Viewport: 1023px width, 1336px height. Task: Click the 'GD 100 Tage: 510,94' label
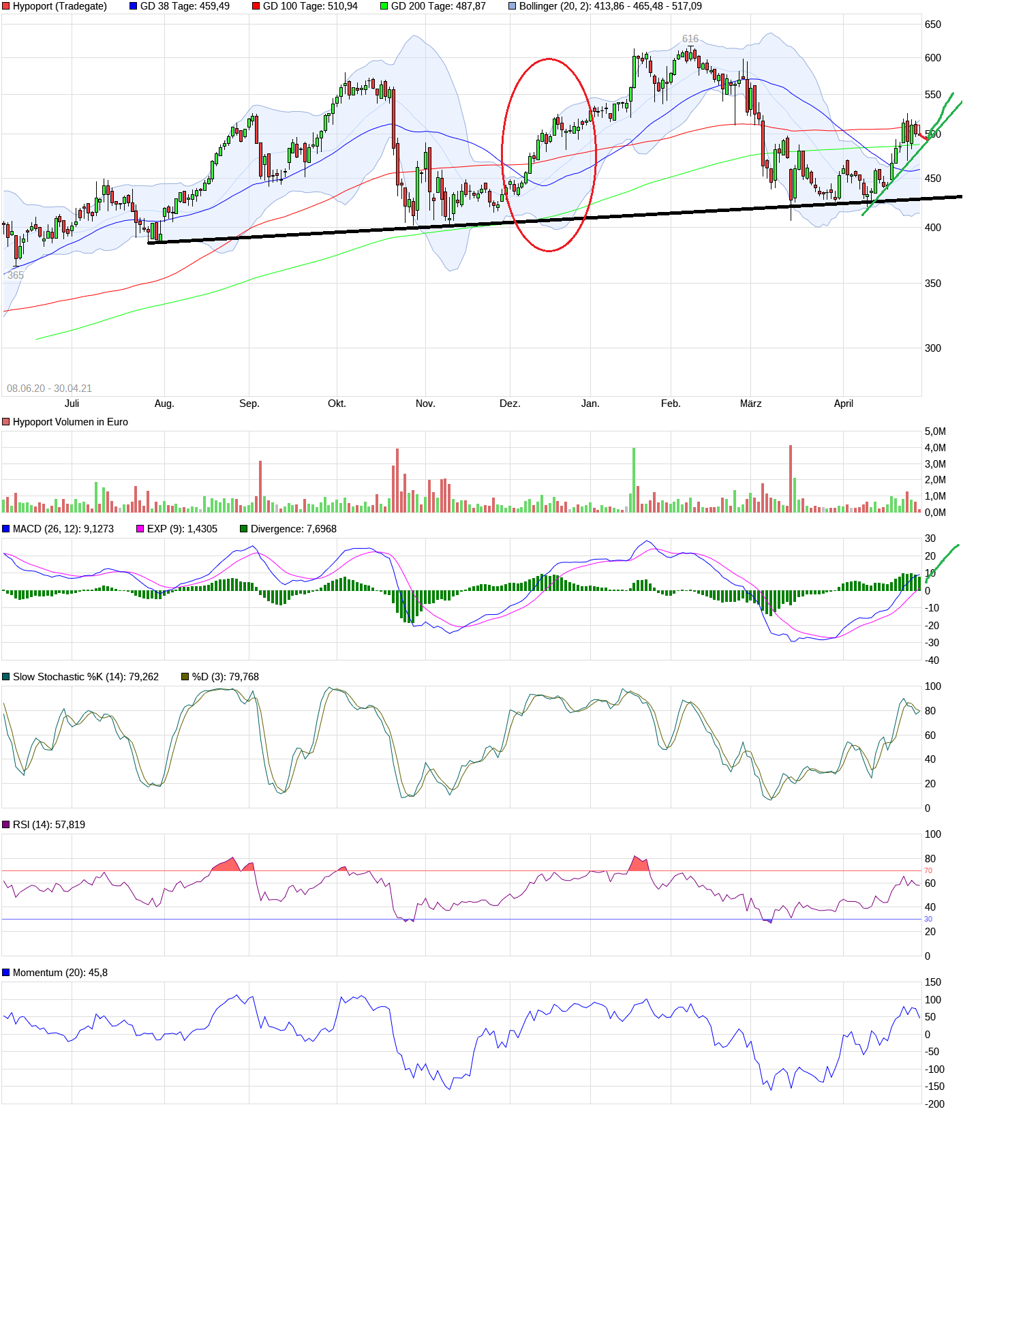[x=310, y=6]
